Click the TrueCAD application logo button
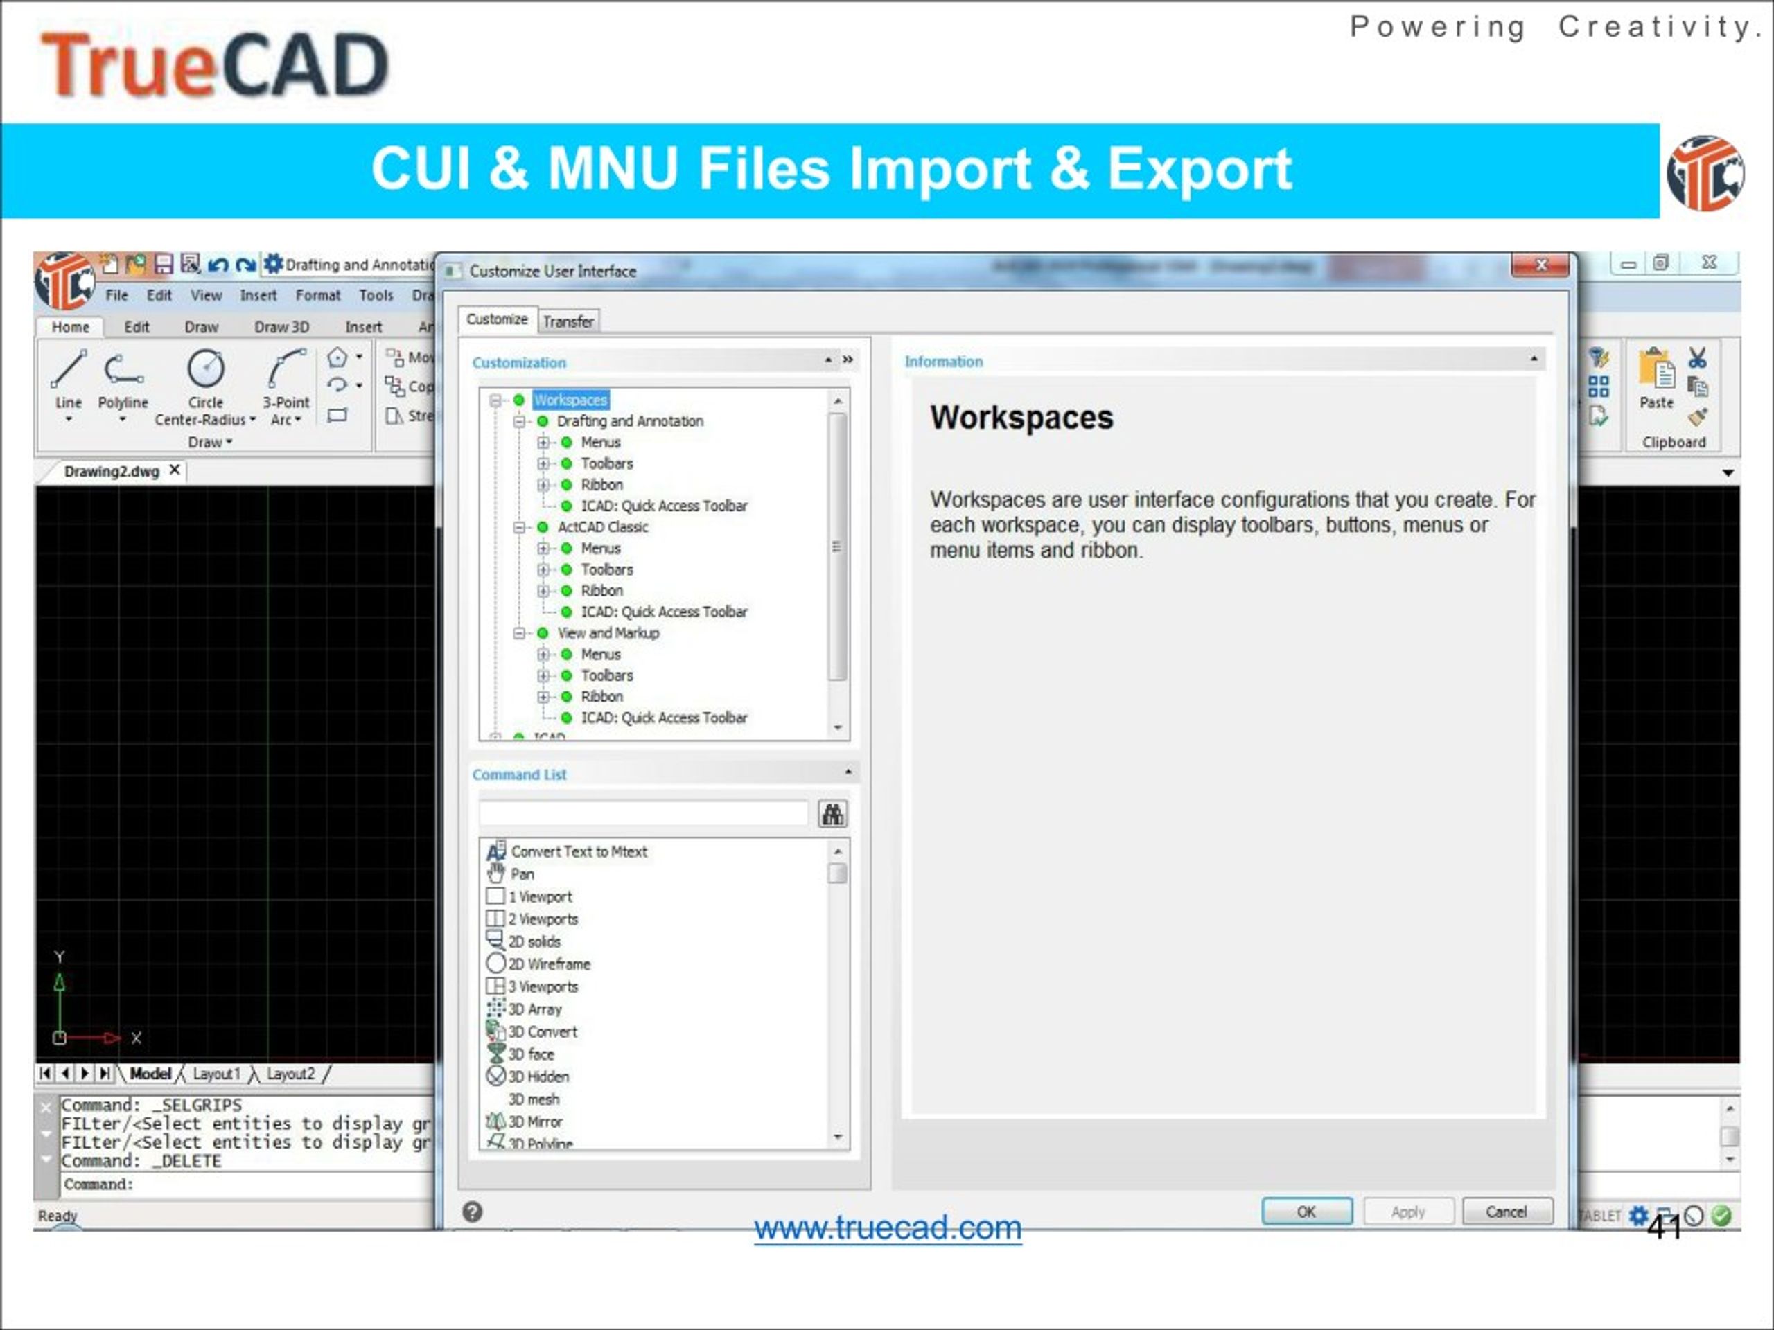This screenshot has height=1330, width=1774. pyautogui.click(x=64, y=281)
